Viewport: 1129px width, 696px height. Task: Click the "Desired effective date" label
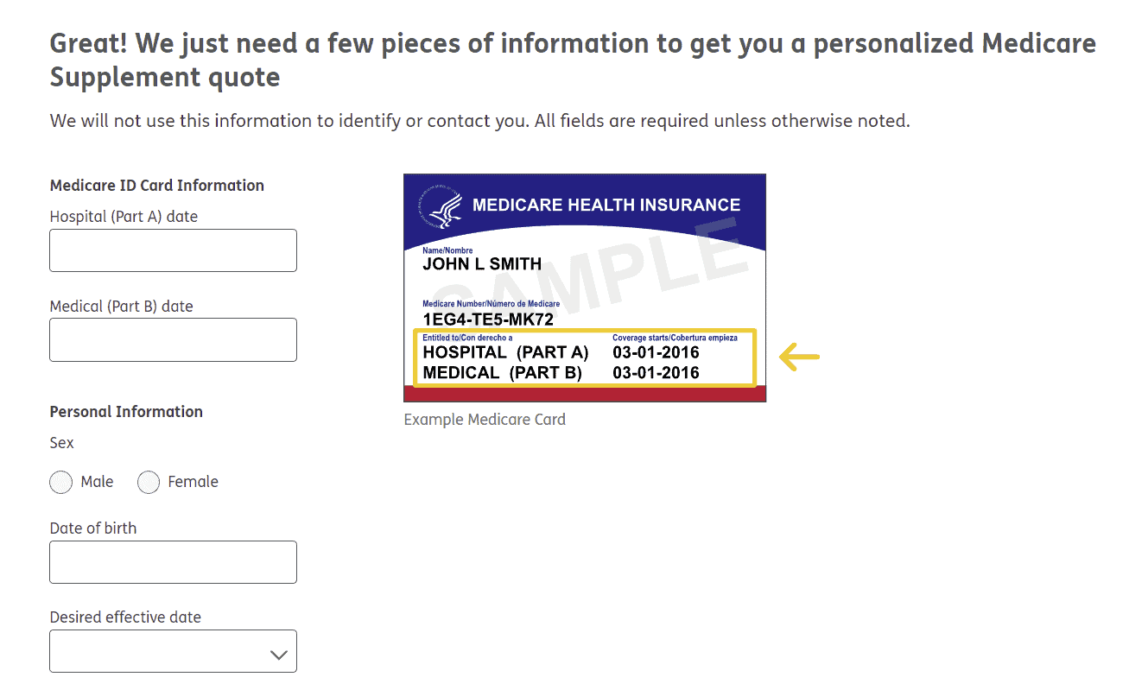pos(125,617)
